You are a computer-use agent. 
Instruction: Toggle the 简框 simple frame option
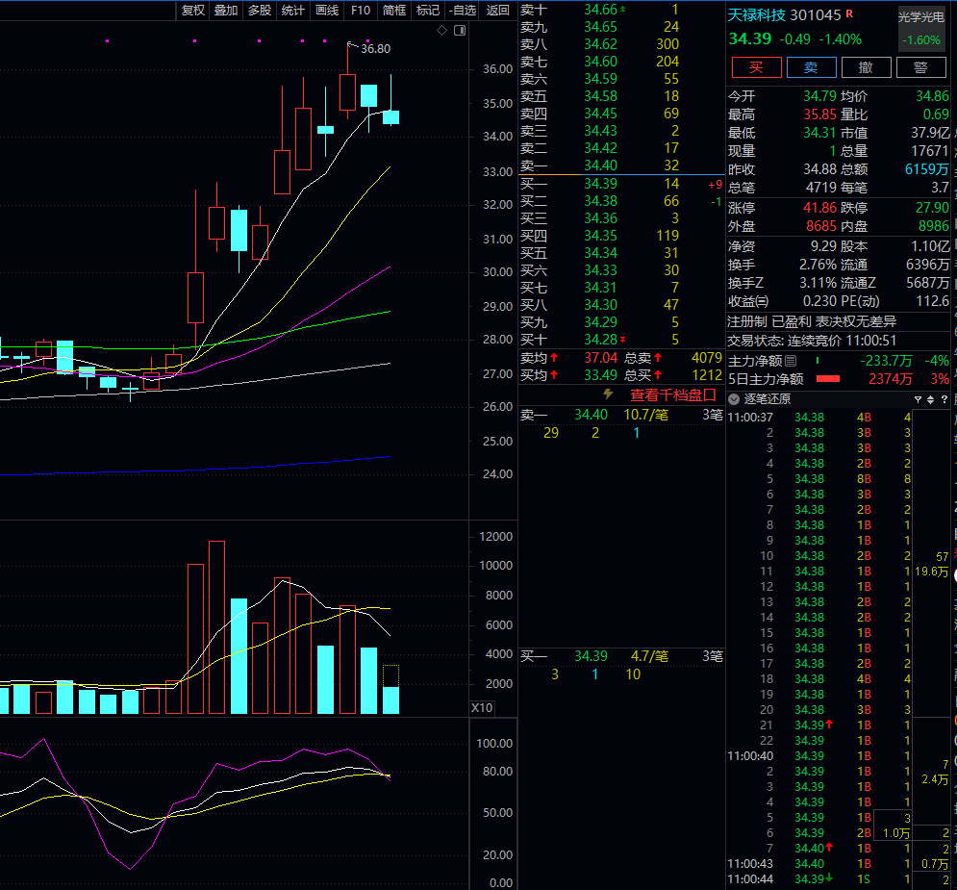pos(393,11)
